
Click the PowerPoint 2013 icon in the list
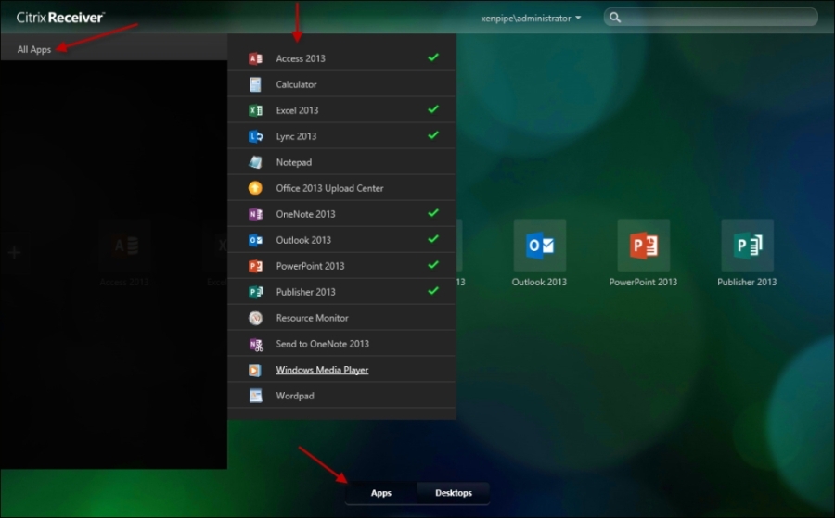point(256,266)
